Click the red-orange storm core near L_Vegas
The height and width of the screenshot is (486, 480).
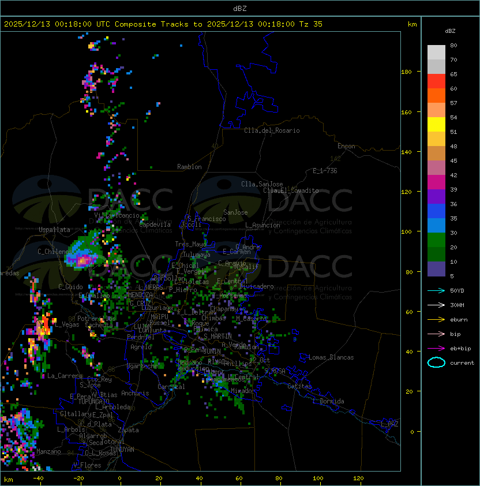45,321
